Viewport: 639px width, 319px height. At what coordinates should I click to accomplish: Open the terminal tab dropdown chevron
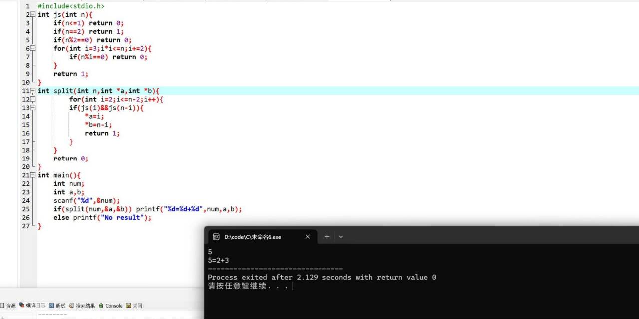coord(341,237)
